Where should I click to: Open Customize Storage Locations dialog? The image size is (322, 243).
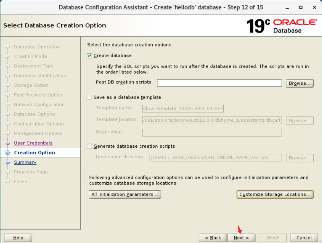pyautogui.click(x=275, y=195)
